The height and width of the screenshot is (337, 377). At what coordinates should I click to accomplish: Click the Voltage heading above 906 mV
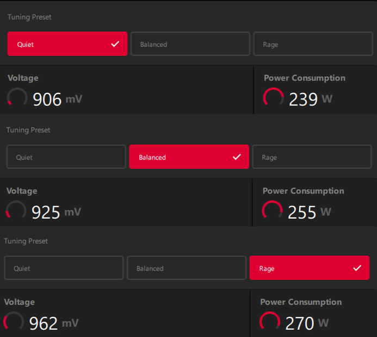(23, 78)
